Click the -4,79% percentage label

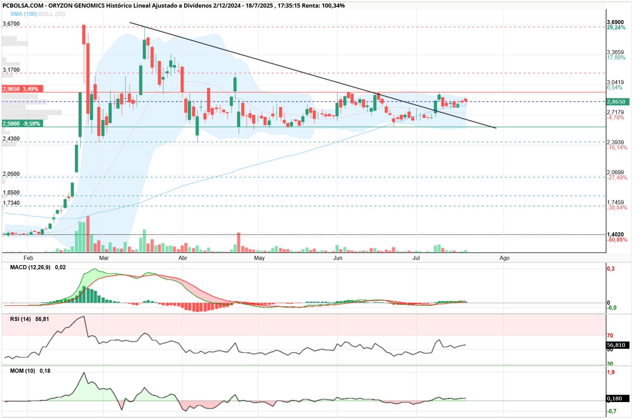tap(616, 118)
